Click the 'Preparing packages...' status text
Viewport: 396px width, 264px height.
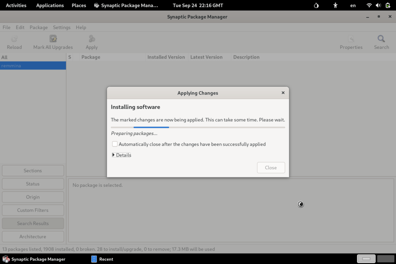coord(134,133)
